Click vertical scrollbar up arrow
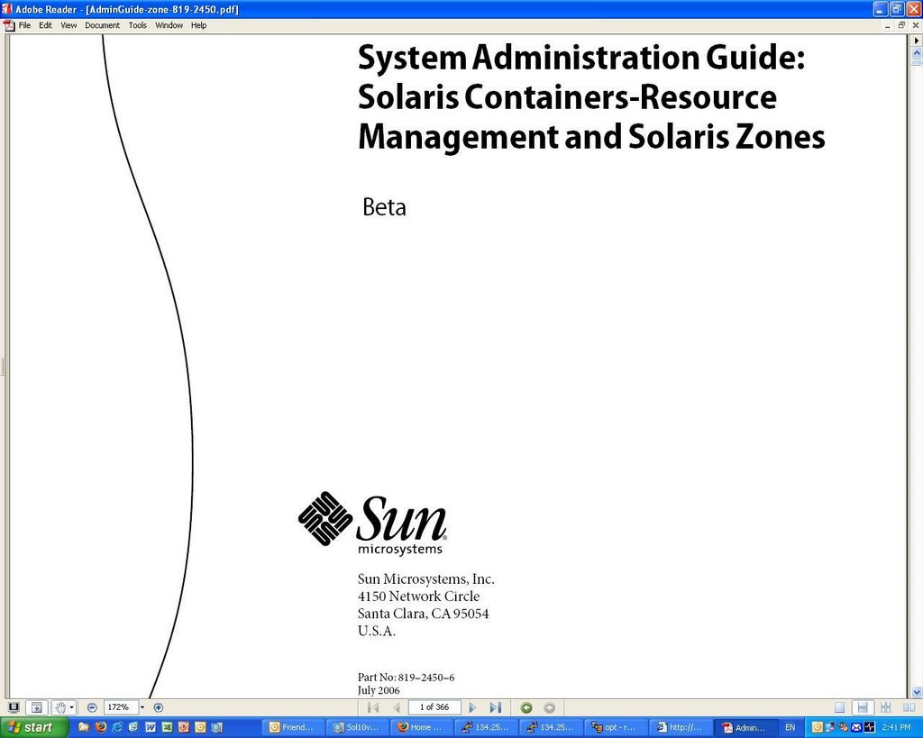 917,52
